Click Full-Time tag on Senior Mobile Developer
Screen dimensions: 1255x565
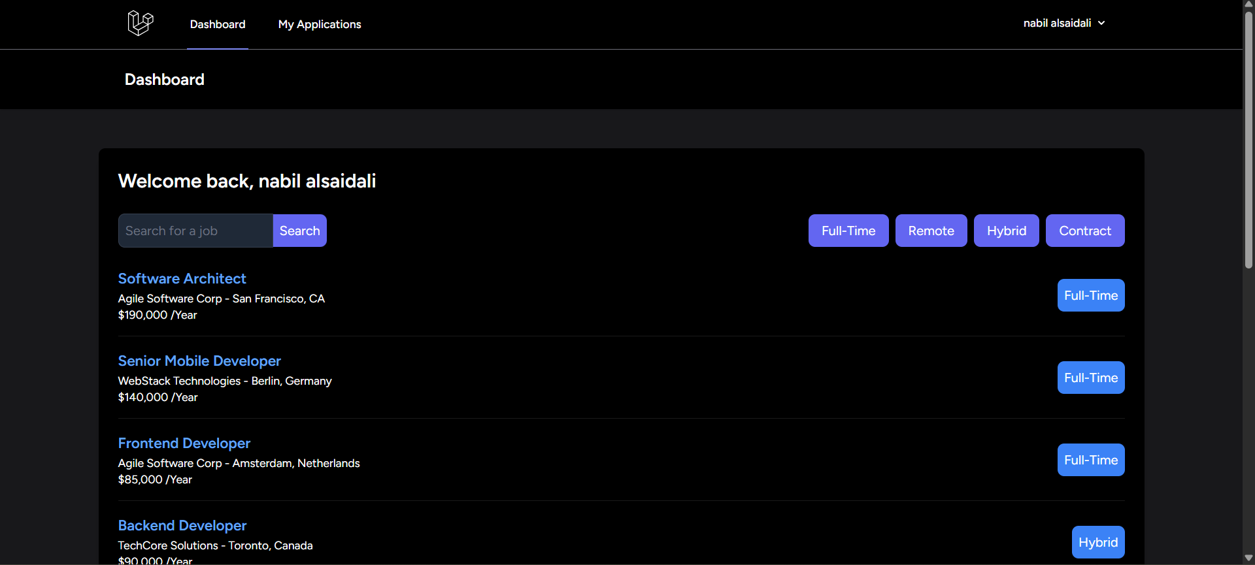coord(1090,378)
